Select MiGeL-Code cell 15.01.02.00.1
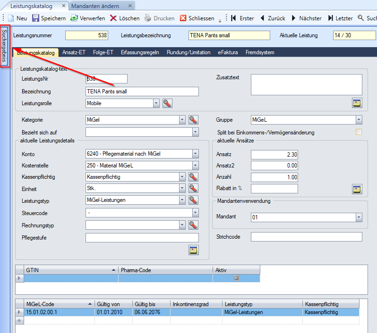The image size is (377, 333). [59, 312]
